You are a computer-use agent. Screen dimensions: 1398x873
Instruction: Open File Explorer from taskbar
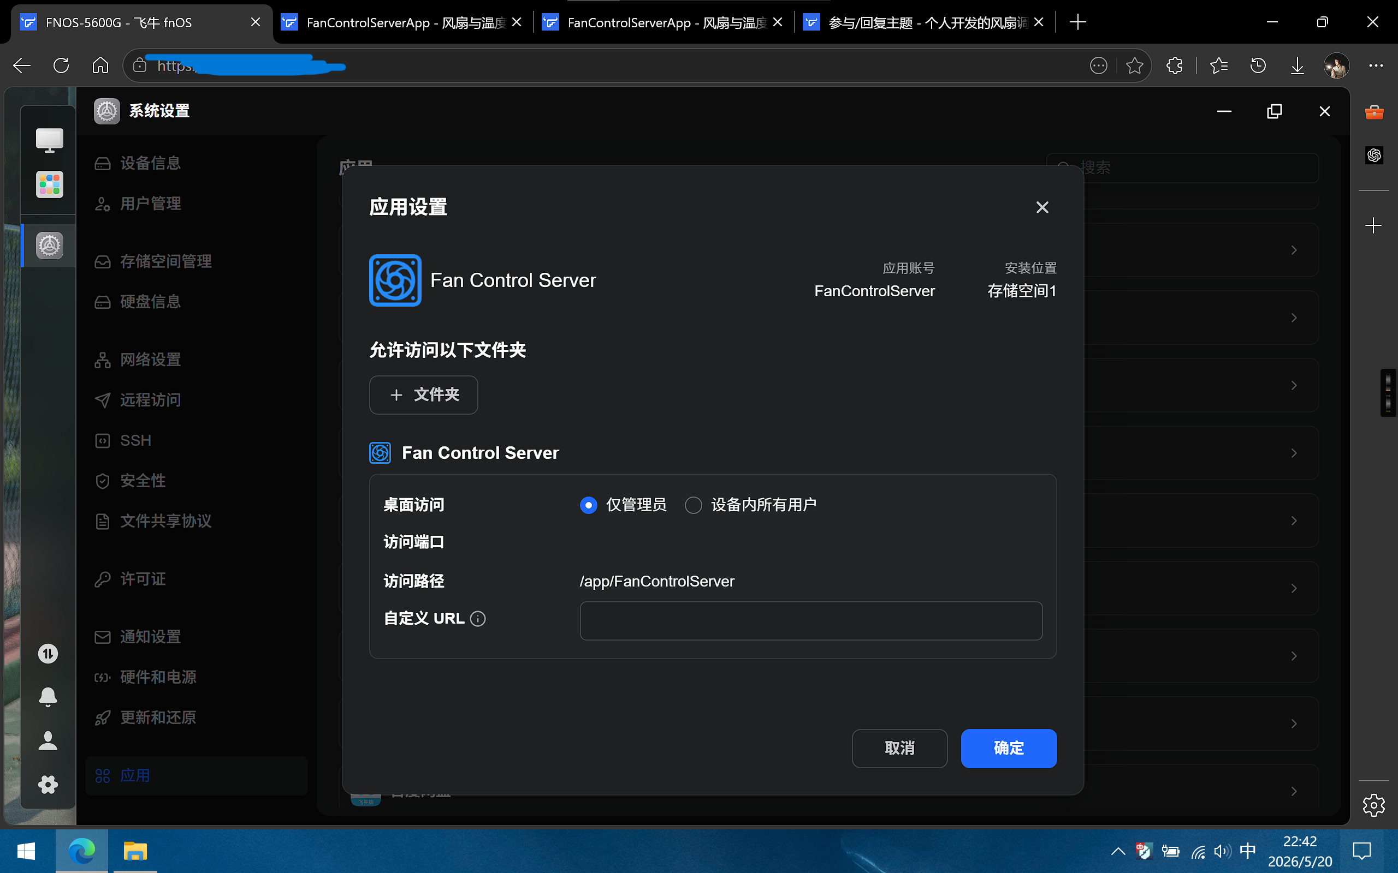coord(135,851)
